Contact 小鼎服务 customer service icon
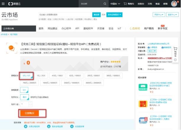This screenshot has width=181, height=130. pos(149,47)
